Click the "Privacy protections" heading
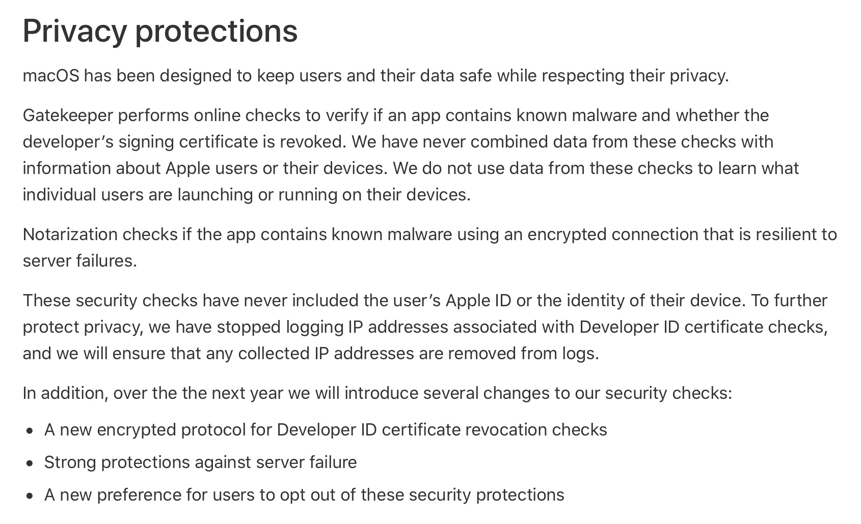Image resolution: width=861 pixels, height=524 pixels. point(160,32)
